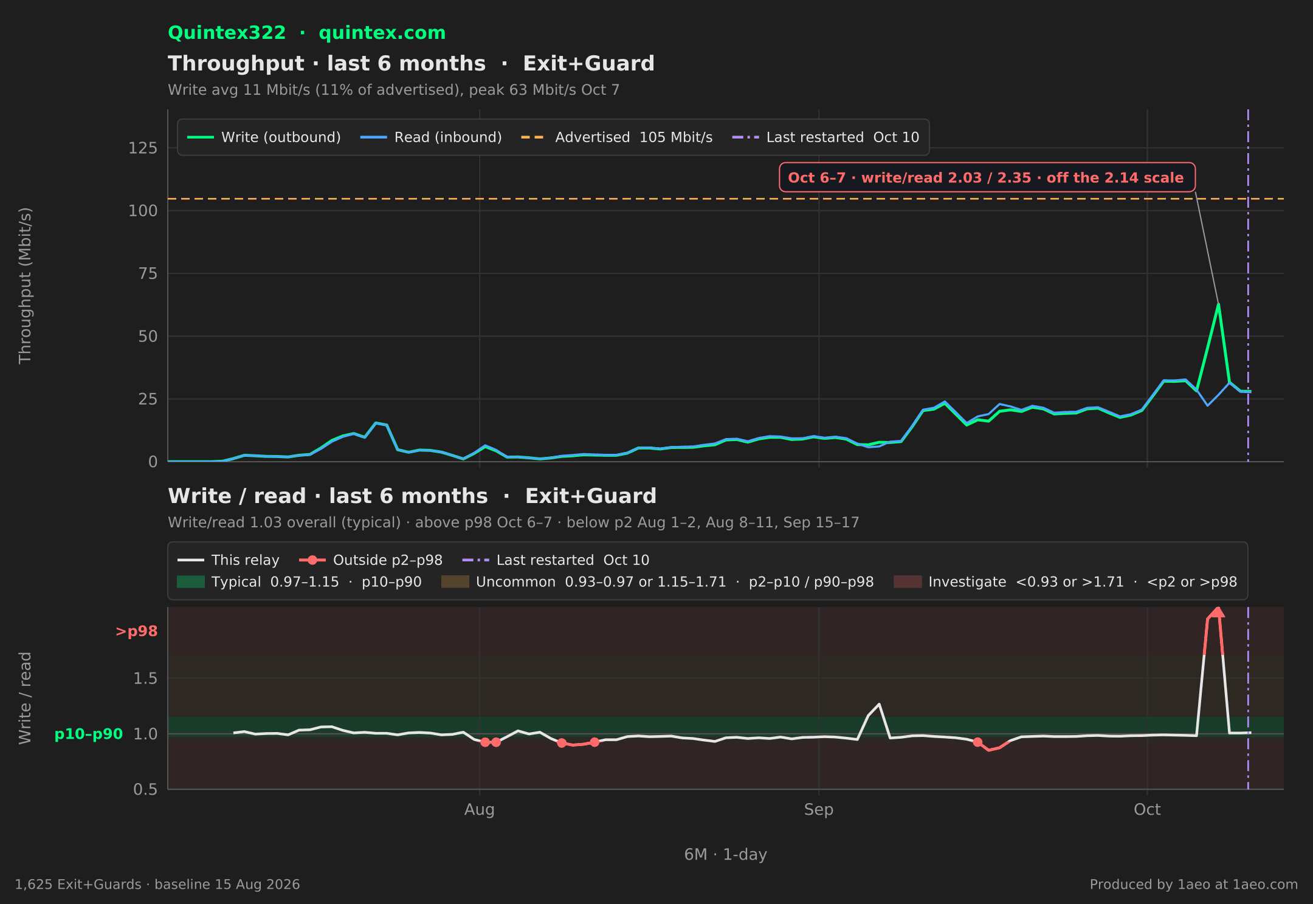Image resolution: width=1313 pixels, height=904 pixels.
Task: Click the red outlier dot near Sep 15
Action: [x=977, y=742]
